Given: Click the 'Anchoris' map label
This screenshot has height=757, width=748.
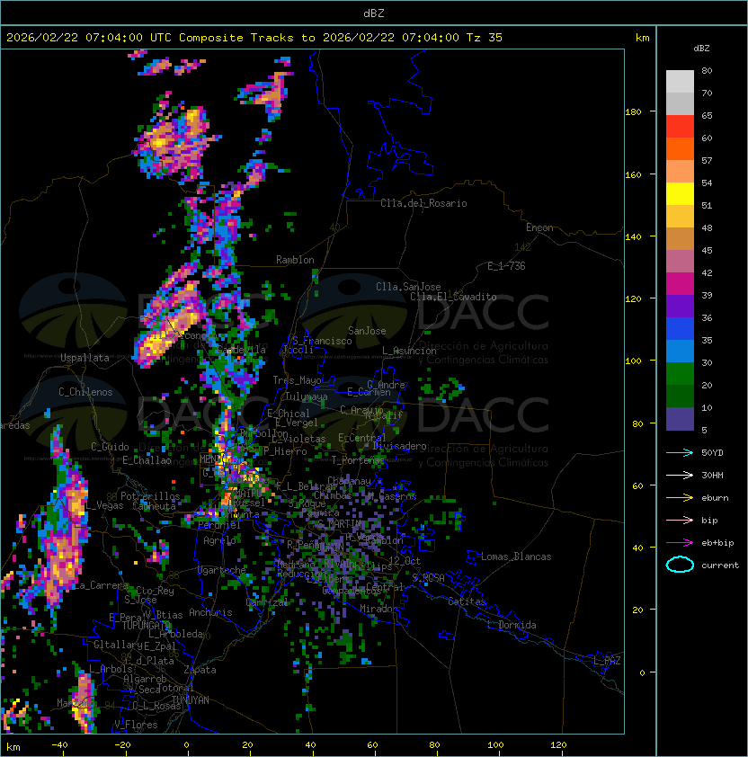Looking at the screenshot, I should 210,612.
